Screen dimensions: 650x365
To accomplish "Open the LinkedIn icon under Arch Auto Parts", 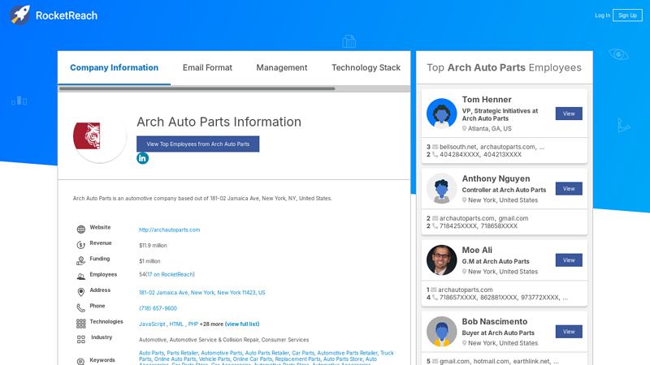I will click(x=143, y=158).
